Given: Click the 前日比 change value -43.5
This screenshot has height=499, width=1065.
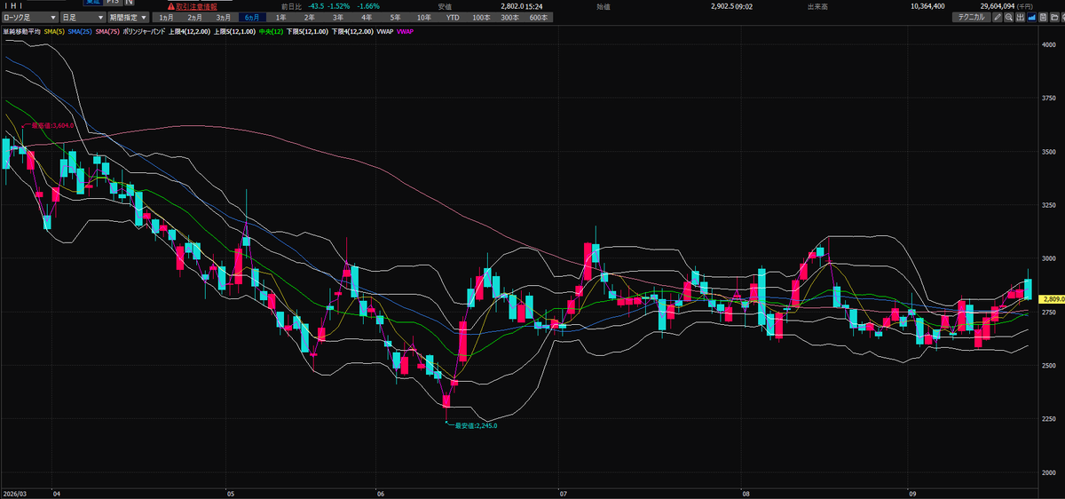Looking at the screenshot, I should click(315, 5).
